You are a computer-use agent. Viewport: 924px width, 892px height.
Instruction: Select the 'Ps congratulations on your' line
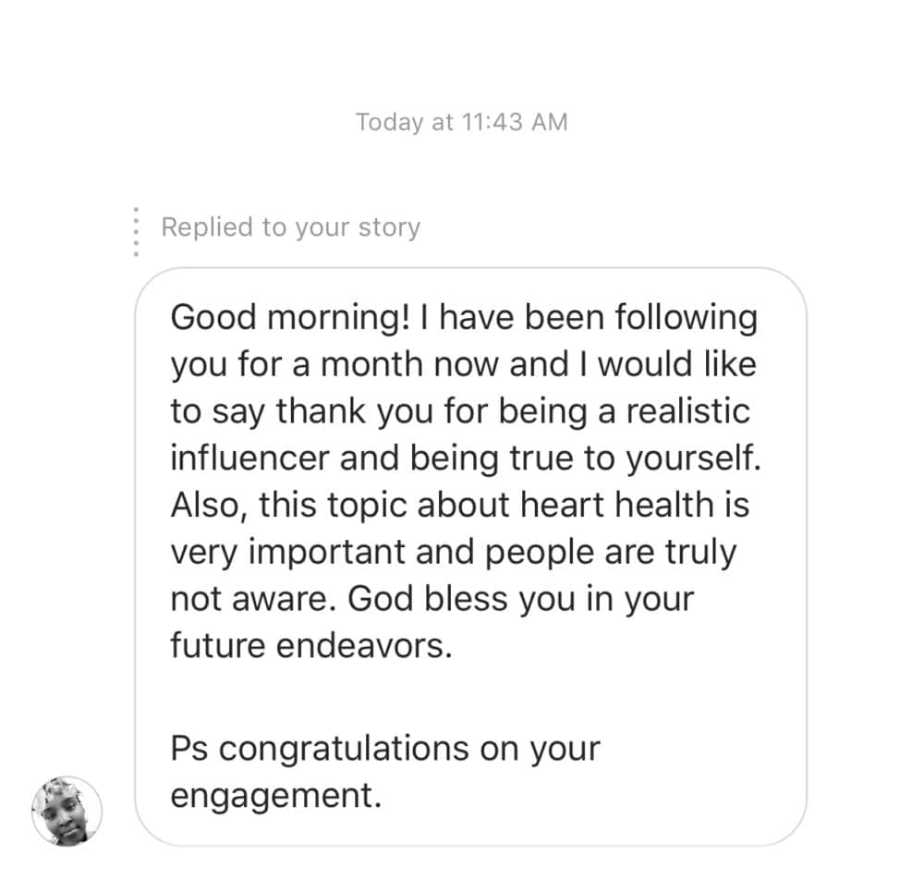[x=384, y=749]
